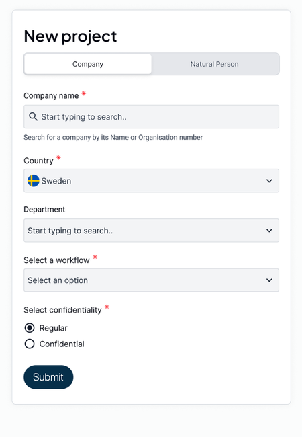Image resolution: width=302 pixels, height=437 pixels.
Task: Click the 'Company name' label
Action: pyautogui.click(x=51, y=96)
